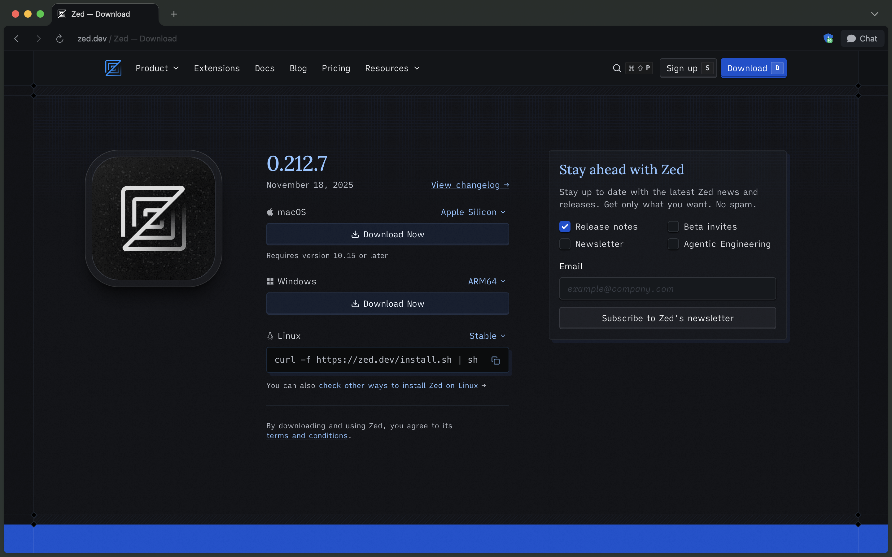
Task: Reload the current page
Action: 59,38
